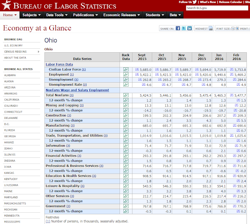250x224 pixels.
Task: Open back data chart for Information
Action: [126, 146]
